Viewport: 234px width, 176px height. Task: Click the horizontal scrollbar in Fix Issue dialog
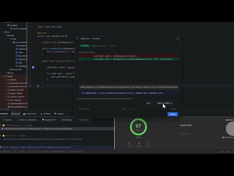pos(105,99)
